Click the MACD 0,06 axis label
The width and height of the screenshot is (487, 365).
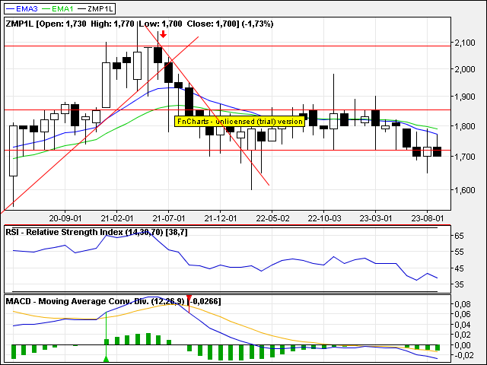tap(463, 314)
